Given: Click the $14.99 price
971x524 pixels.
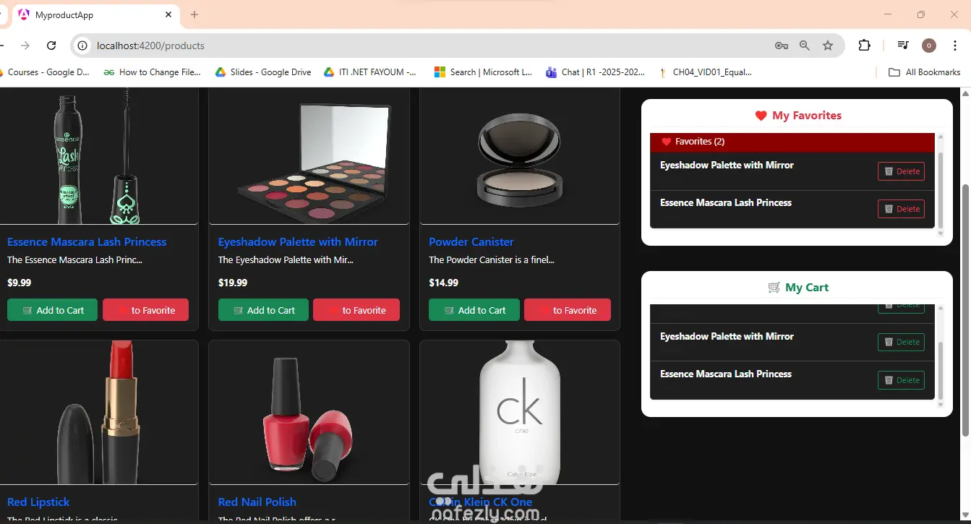Looking at the screenshot, I should tap(443, 283).
